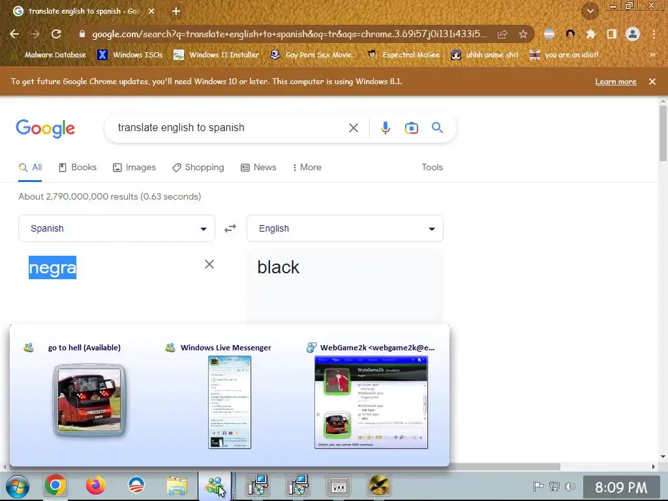Screen dimensions: 668x501
Task: Select the All results tab
Action: pyautogui.click(x=30, y=168)
